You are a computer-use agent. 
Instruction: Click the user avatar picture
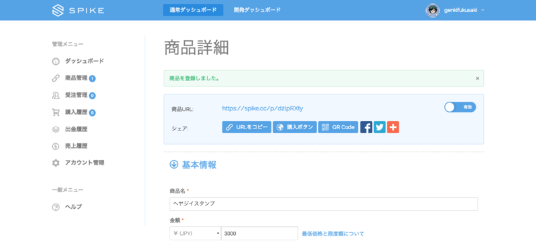point(432,10)
